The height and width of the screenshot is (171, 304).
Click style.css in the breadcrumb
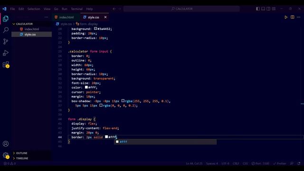pos(66,24)
